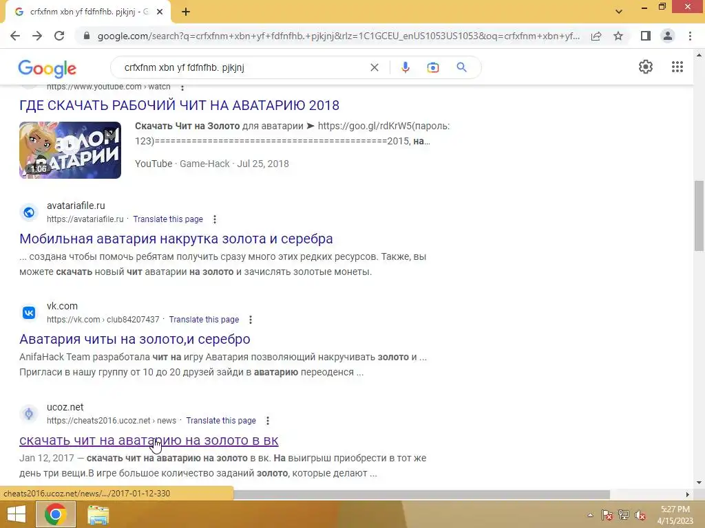Reload the current page
This screenshot has width=705, height=528.
click(x=59, y=36)
